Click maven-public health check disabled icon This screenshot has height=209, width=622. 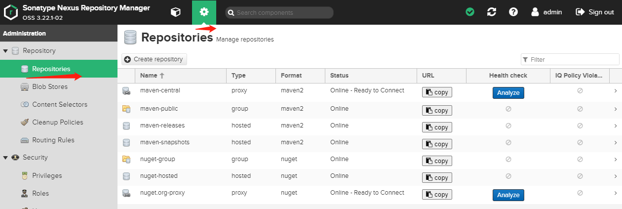click(508, 109)
